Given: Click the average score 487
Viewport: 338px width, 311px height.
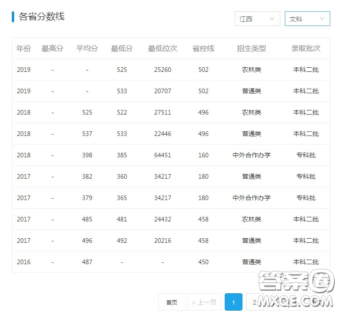Looking at the screenshot, I should pyautogui.click(x=87, y=262).
